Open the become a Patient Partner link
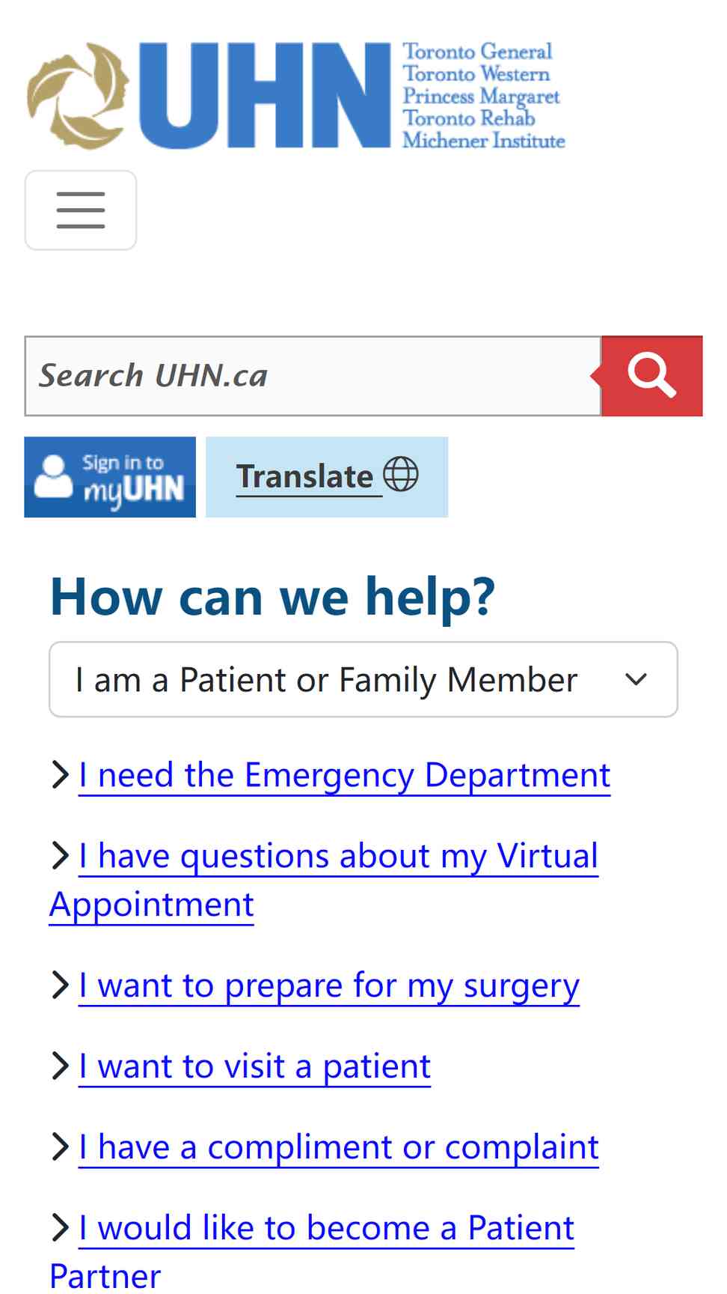The width and height of the screenshot is (727, 1294). point(312,1251)
